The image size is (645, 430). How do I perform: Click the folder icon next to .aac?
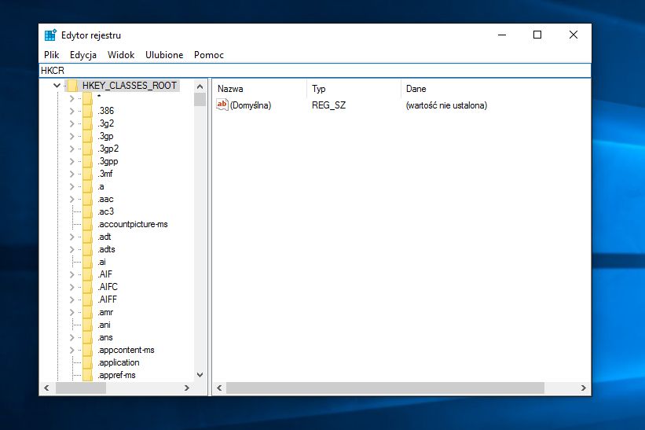coord(87,199)
